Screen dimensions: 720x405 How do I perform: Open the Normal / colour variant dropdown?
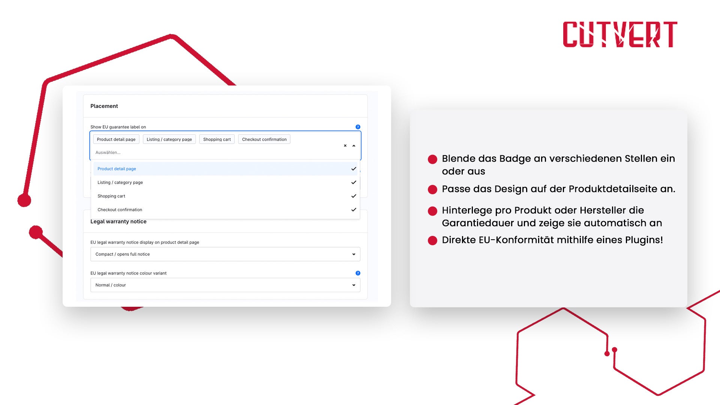point(225,285)
